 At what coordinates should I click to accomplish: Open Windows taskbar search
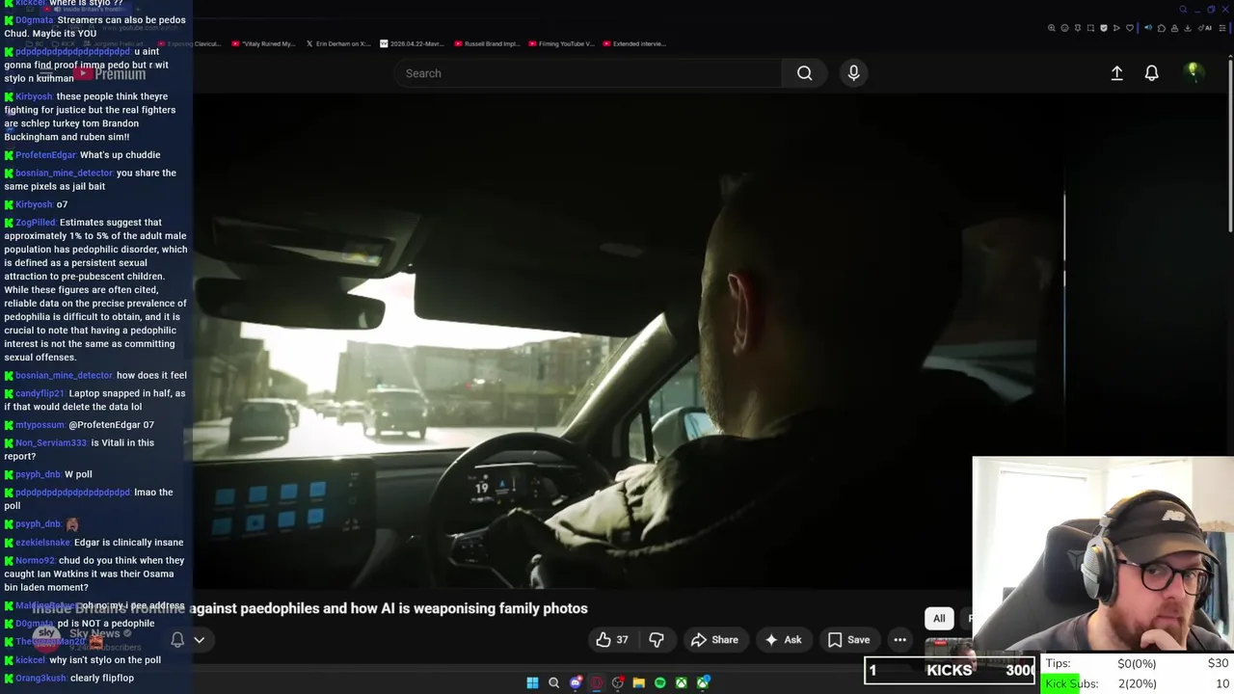553,682
